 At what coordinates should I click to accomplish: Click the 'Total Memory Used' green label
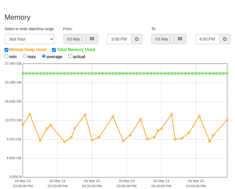pos(76,50)
